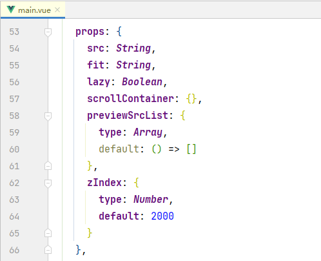Collapse zIndex block at line 62
Image resolution: width=321 pixels, height=261 pixels.
click(48, 183)
